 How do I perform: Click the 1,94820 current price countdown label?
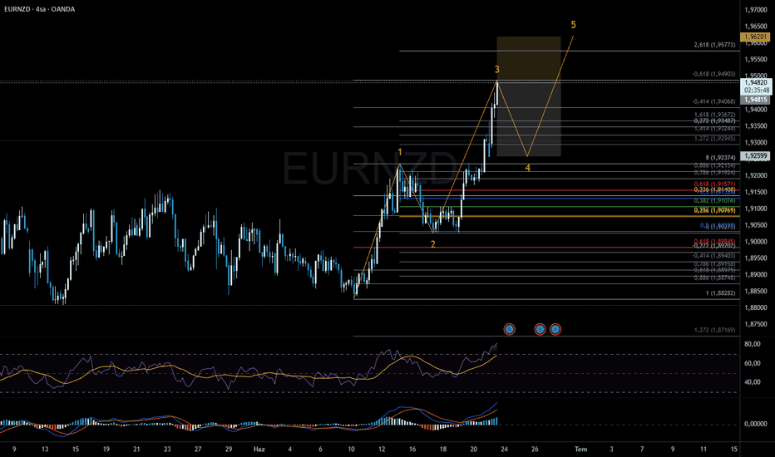[756, 86]
